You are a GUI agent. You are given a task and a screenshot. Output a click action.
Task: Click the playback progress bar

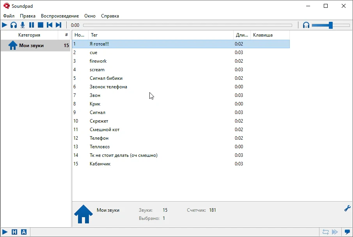click(x=188, y=25)
